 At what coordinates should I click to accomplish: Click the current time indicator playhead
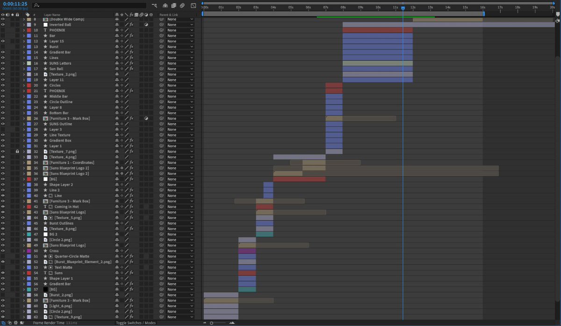(403, 8)
